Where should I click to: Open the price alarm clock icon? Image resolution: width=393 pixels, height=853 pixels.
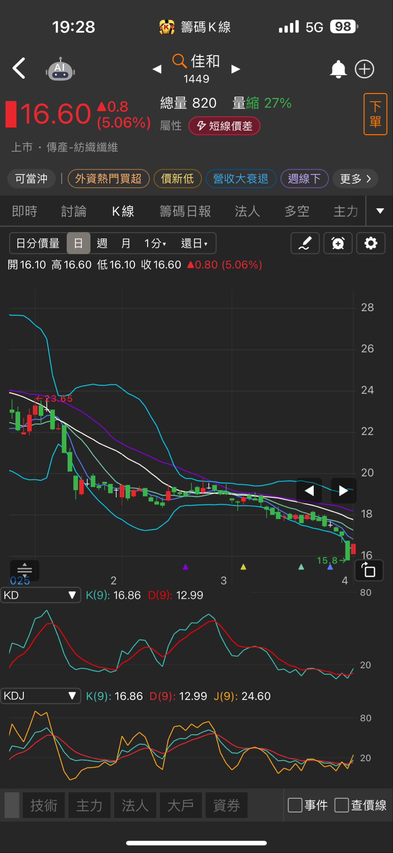(338, 243)
